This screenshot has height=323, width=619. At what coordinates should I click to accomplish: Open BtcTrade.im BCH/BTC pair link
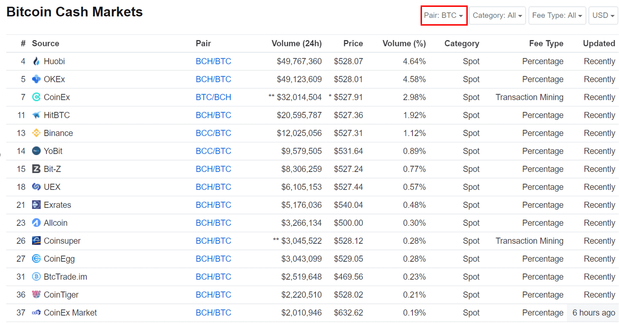[x=213, y=277]
